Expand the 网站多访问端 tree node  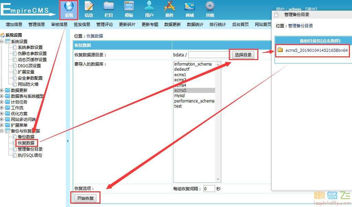point(2,119)
